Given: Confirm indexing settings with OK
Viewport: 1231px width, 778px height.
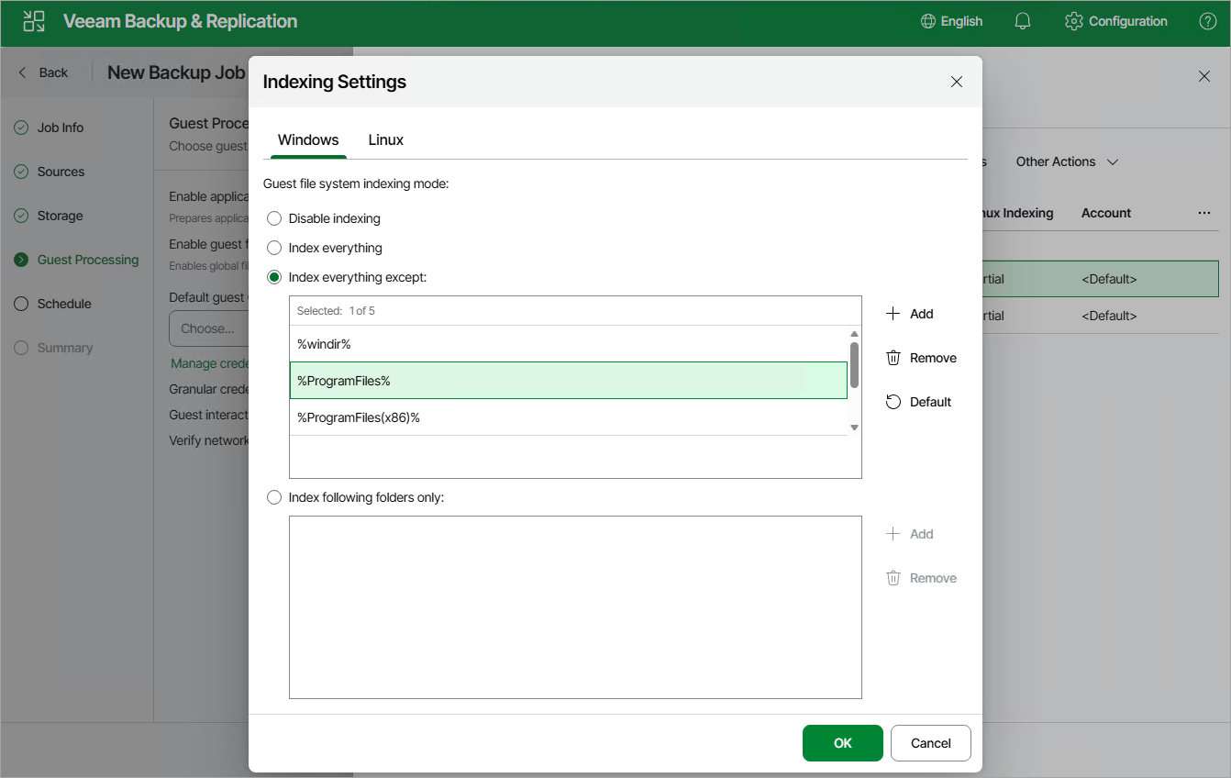Looking at the screenshot, I should 843,743.
